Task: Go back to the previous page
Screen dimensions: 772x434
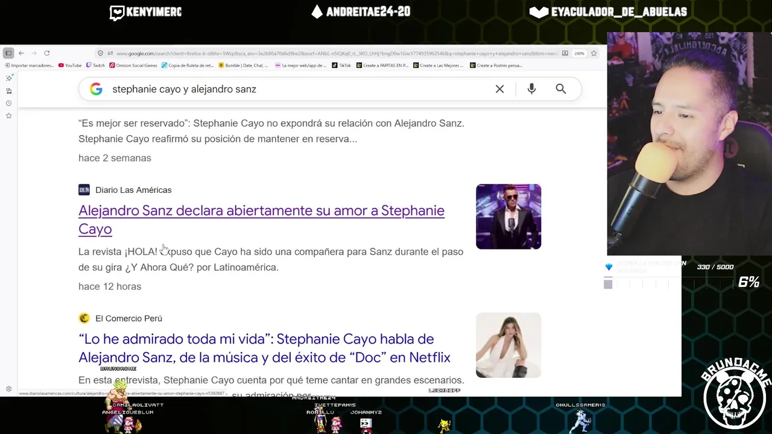Action: (21, 53)
